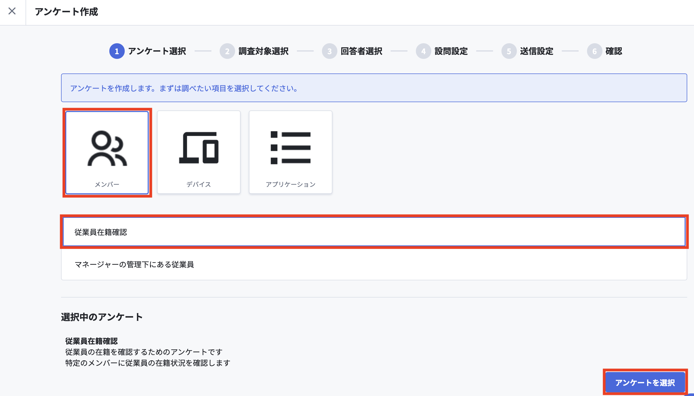This screenshot has width=694, height=396.
Task: Choose マネージャーの管理下にある従業員 survey row
Action: [x=374, y=264]
